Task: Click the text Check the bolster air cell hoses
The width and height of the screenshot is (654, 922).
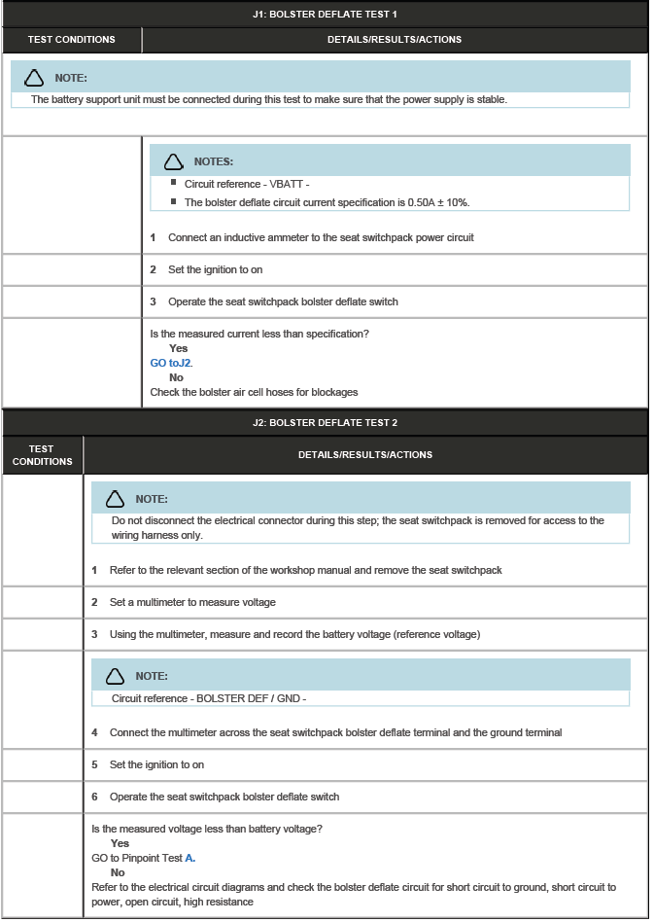Action: pos(254,392)
